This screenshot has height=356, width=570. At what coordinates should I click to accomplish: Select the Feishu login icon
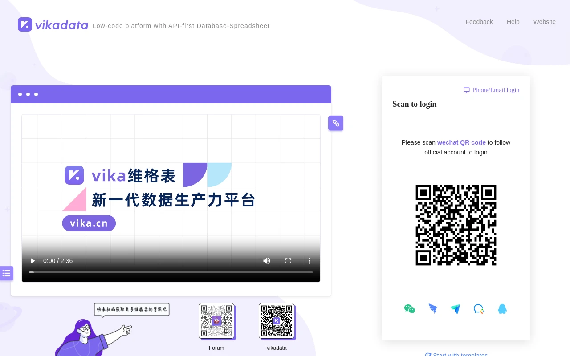(456, 309)
